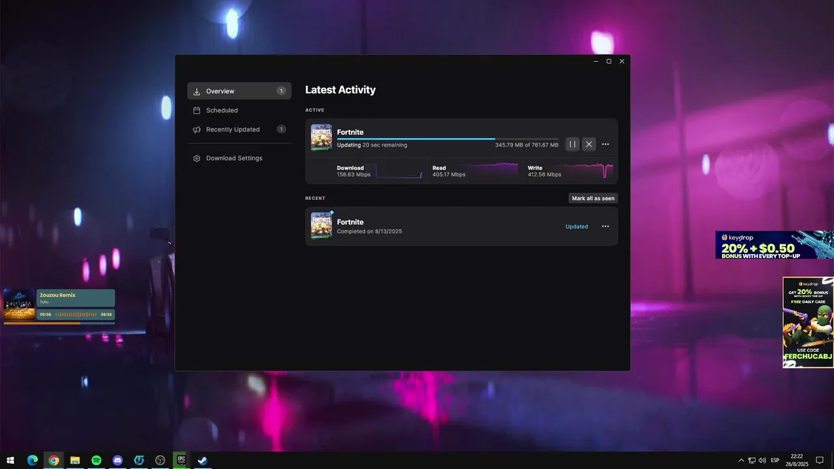
Task: Click the ESP language indicator
Action: click(775, 461)
